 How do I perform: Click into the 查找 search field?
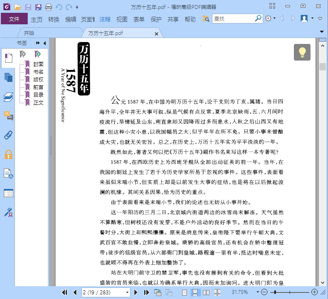[233, 19]
